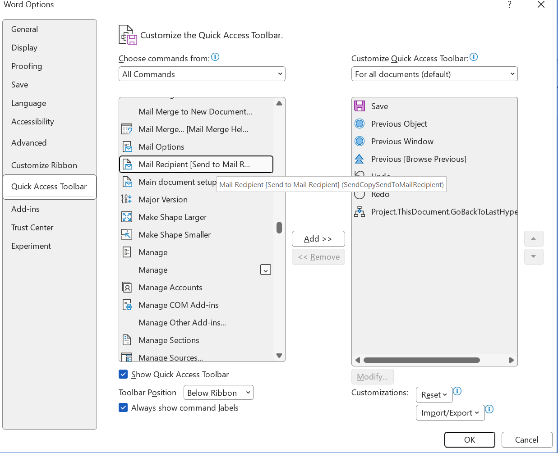Image resolution: width=558 pixels, height=453 pixels.
Task: Click the info icon next to Import/Export
Action: [x=489, y=409]
